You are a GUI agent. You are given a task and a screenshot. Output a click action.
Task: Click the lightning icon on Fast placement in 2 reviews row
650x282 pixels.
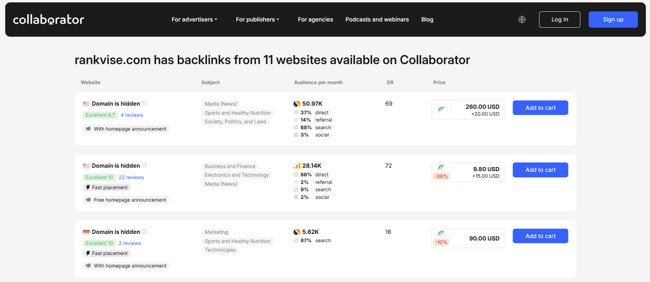coord(88,253)
